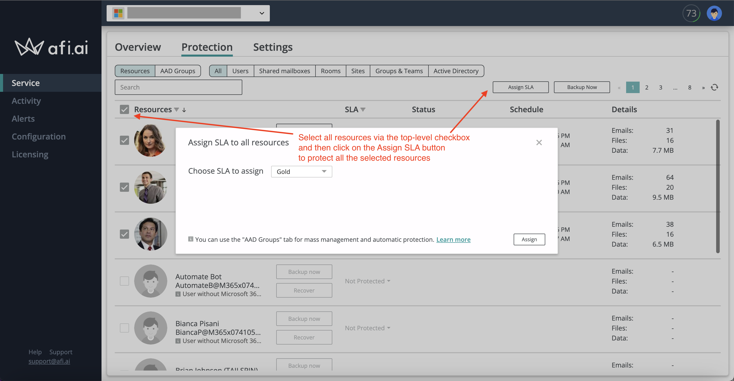Viewport: 734px width, 381px height.
Task: Go to previous page chevron
Action: [x=619, y=87]
